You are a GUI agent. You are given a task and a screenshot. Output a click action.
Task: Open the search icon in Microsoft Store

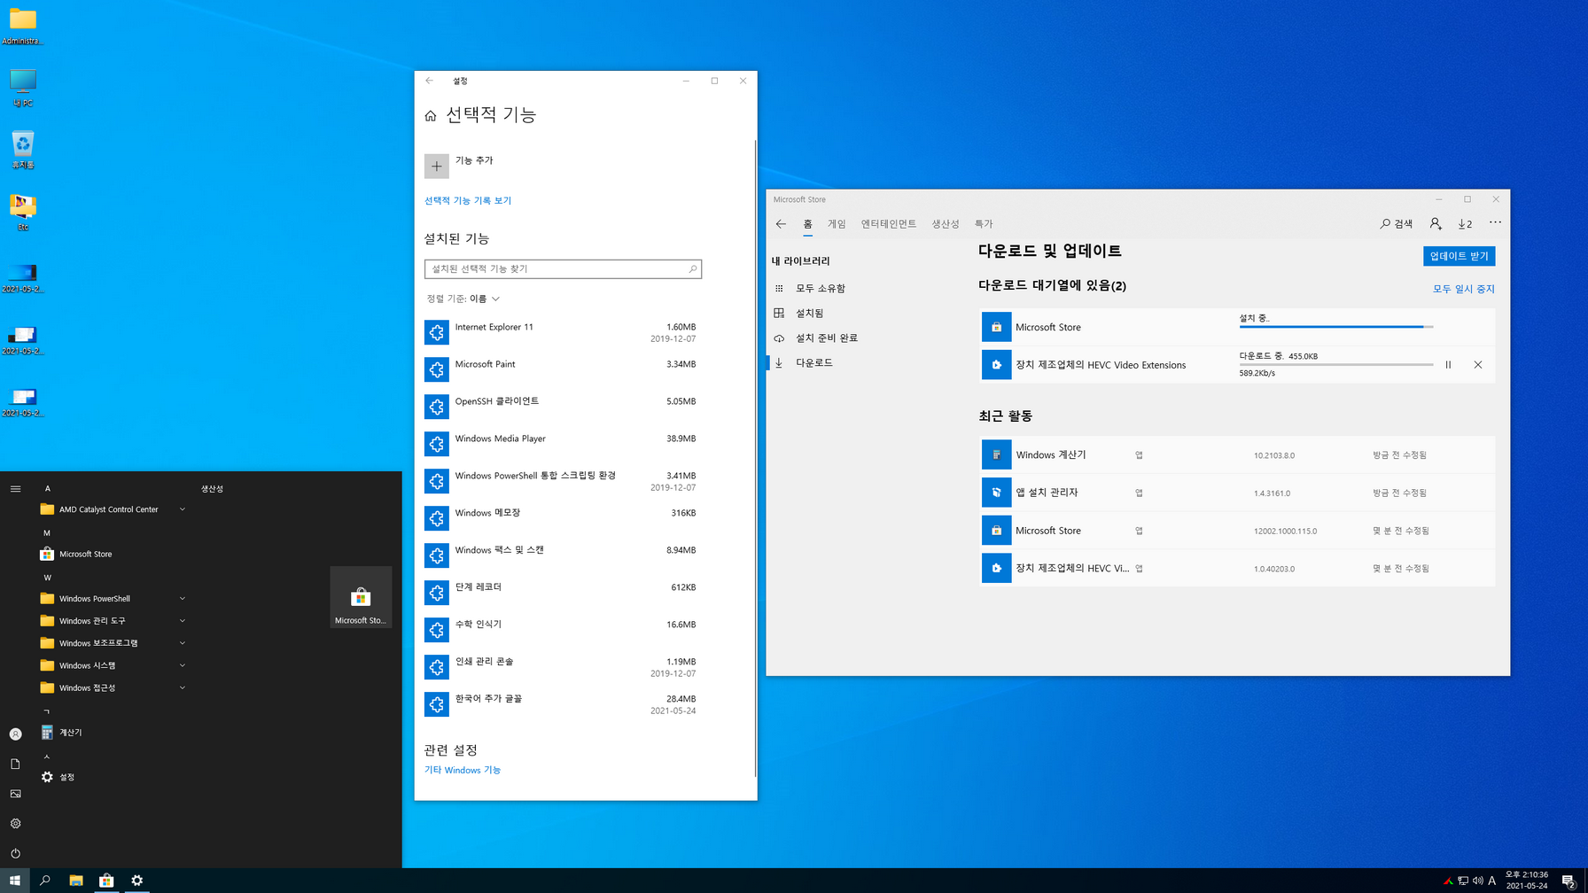pos(1397,224)
